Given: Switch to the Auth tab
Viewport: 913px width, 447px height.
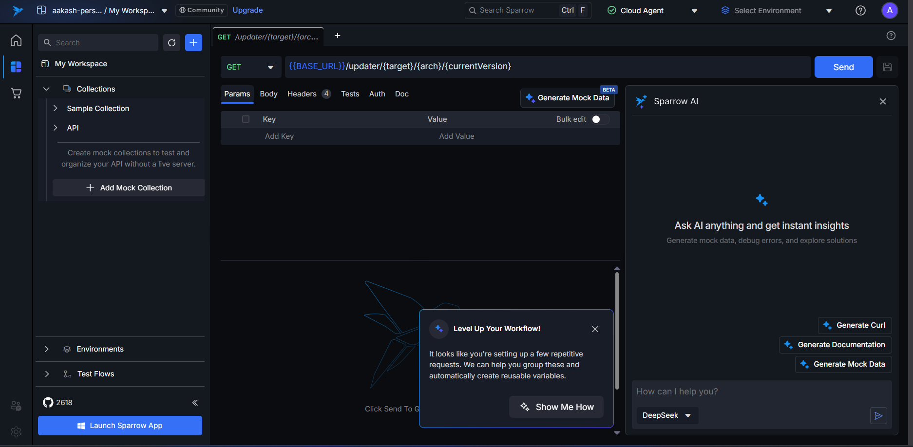Looking at the screenshot, I should [377, 94].
